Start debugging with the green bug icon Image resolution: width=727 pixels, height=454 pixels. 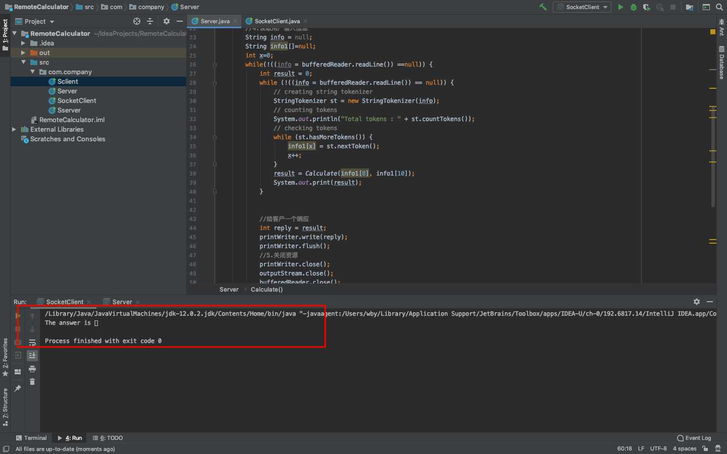click(634, 7)
